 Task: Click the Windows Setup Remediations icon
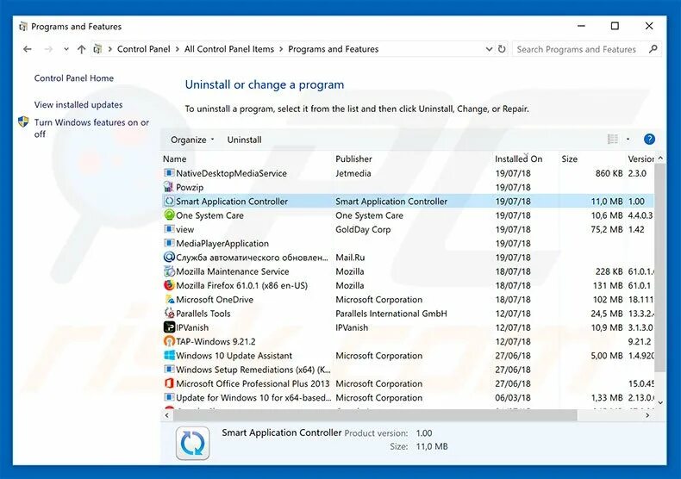pyautogui.click(x=169, y=370)
